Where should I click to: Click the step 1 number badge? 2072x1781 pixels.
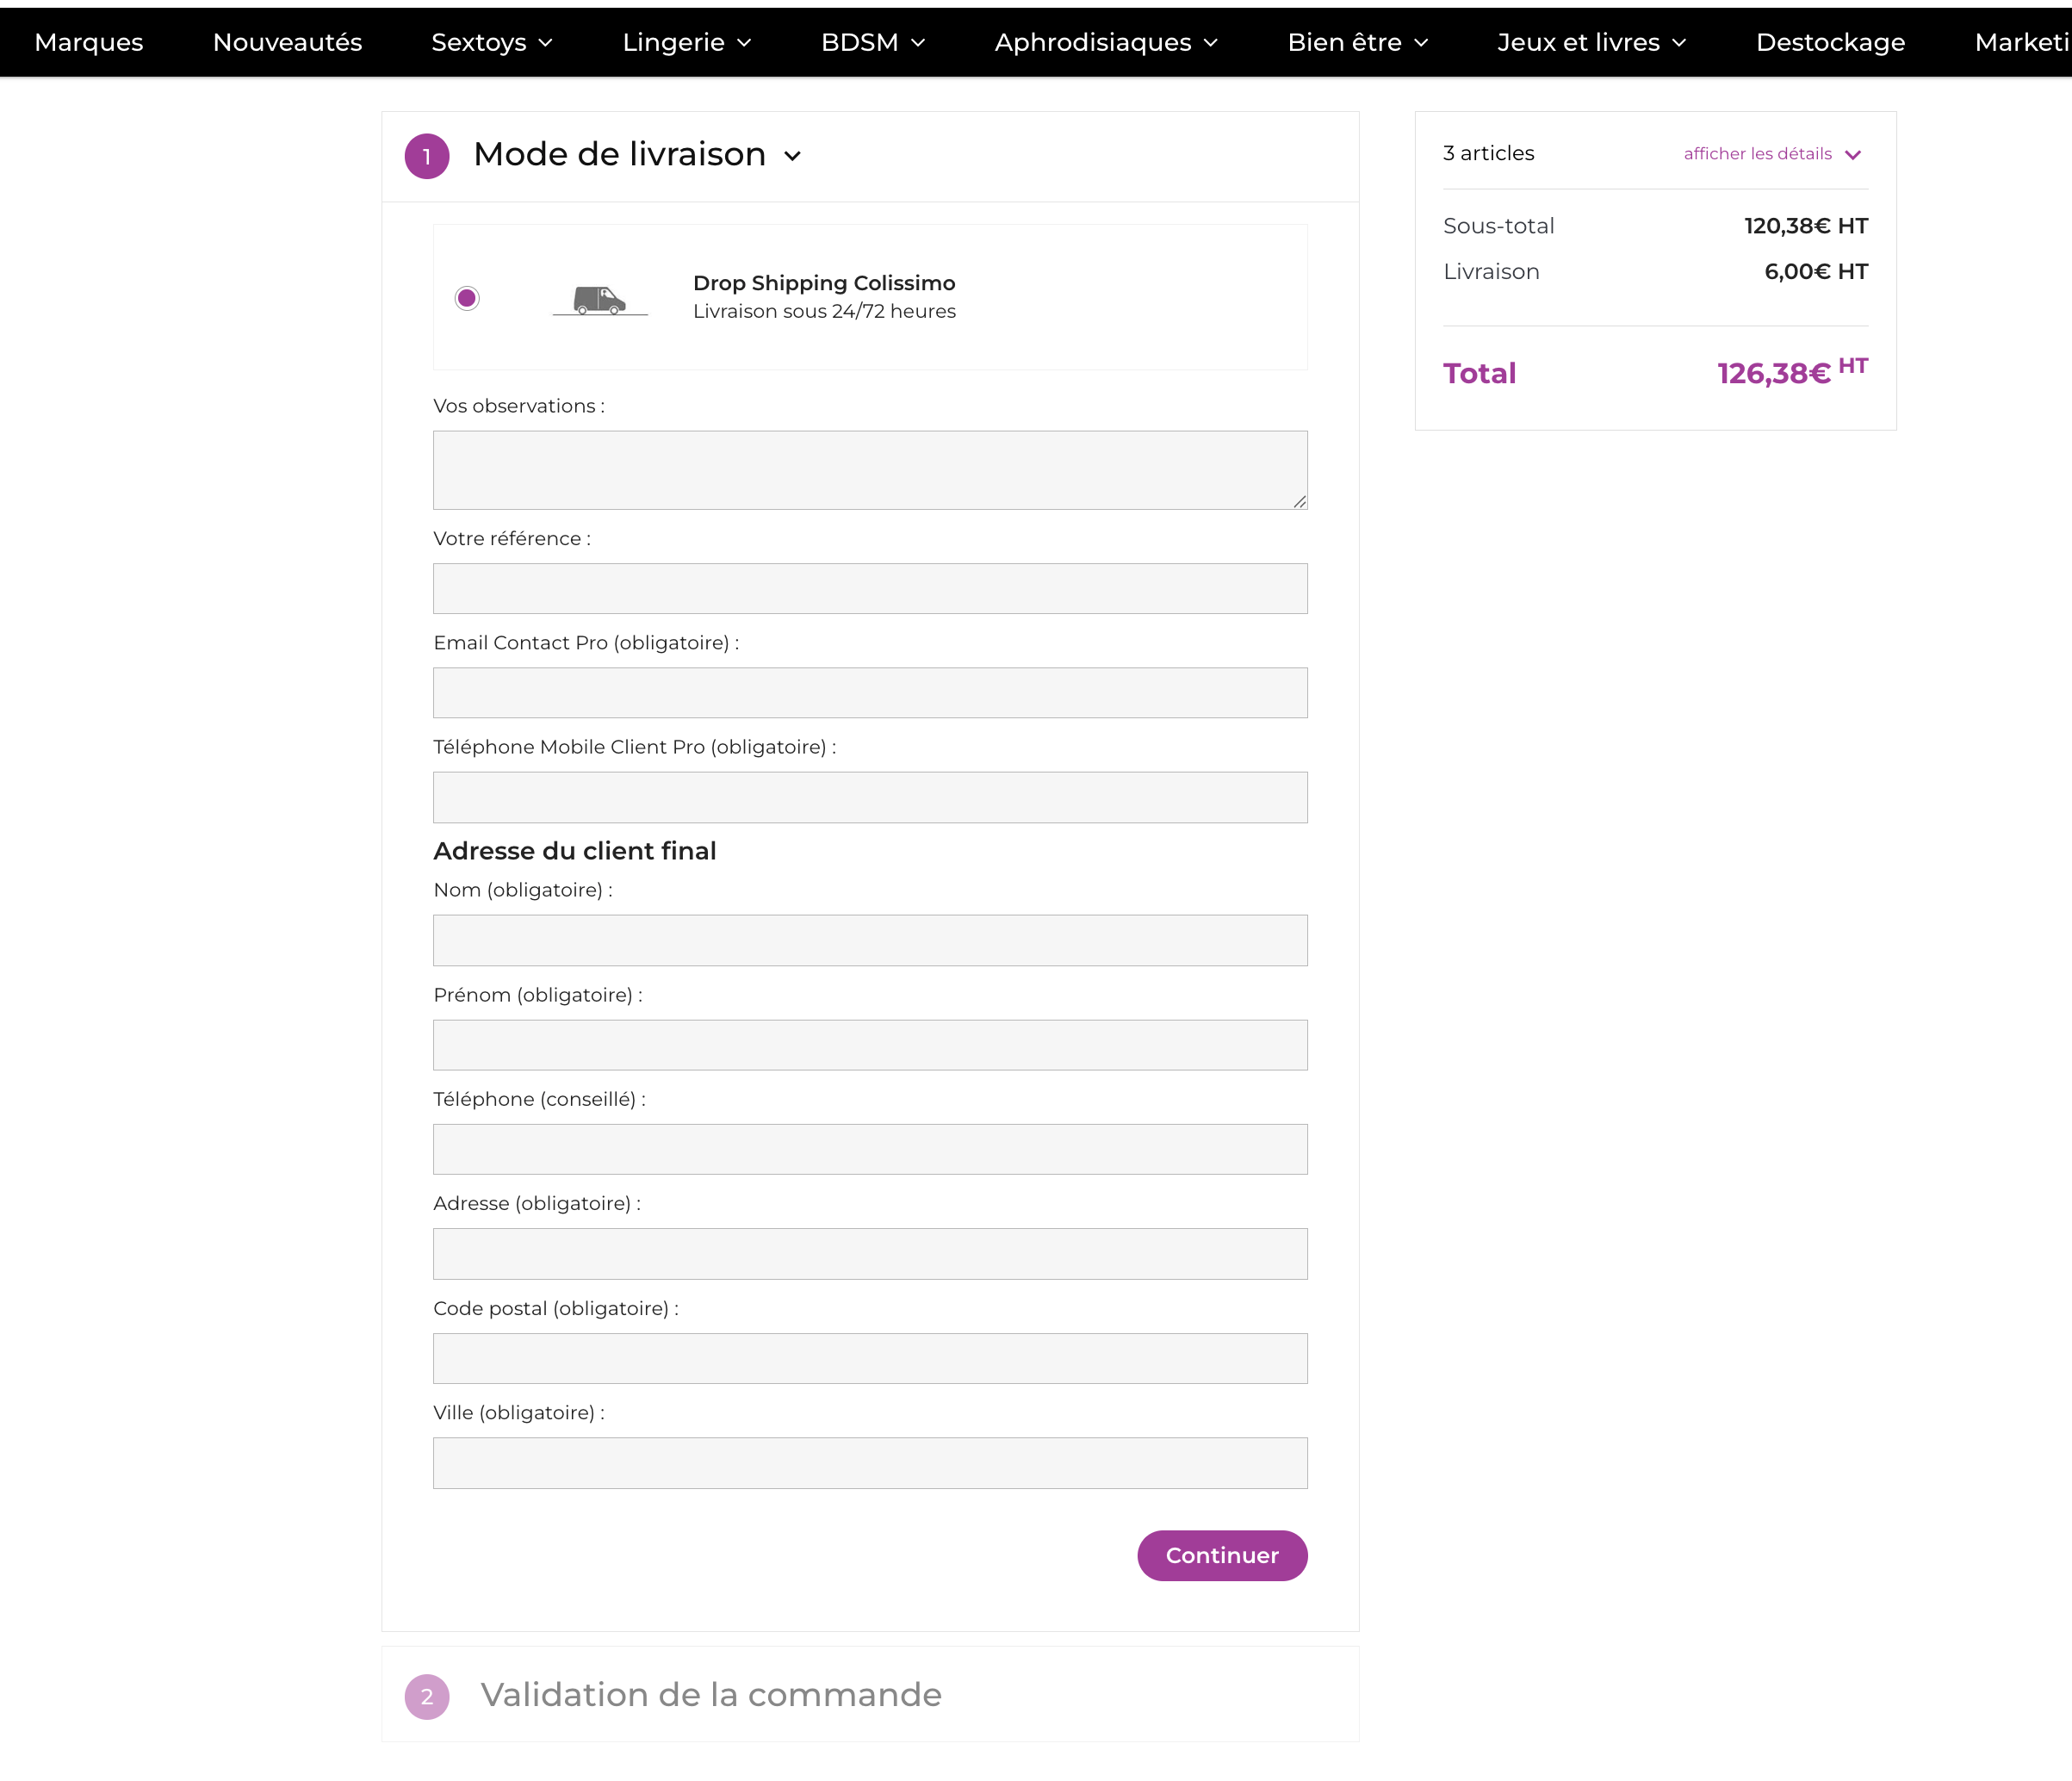coord(427,156)
